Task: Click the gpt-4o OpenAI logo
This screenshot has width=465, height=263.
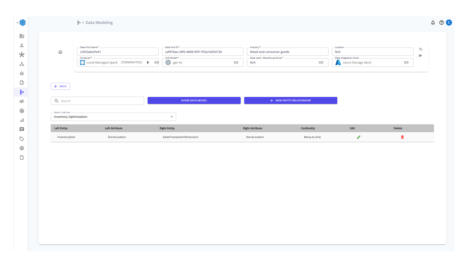Action: tap(168, 63)
